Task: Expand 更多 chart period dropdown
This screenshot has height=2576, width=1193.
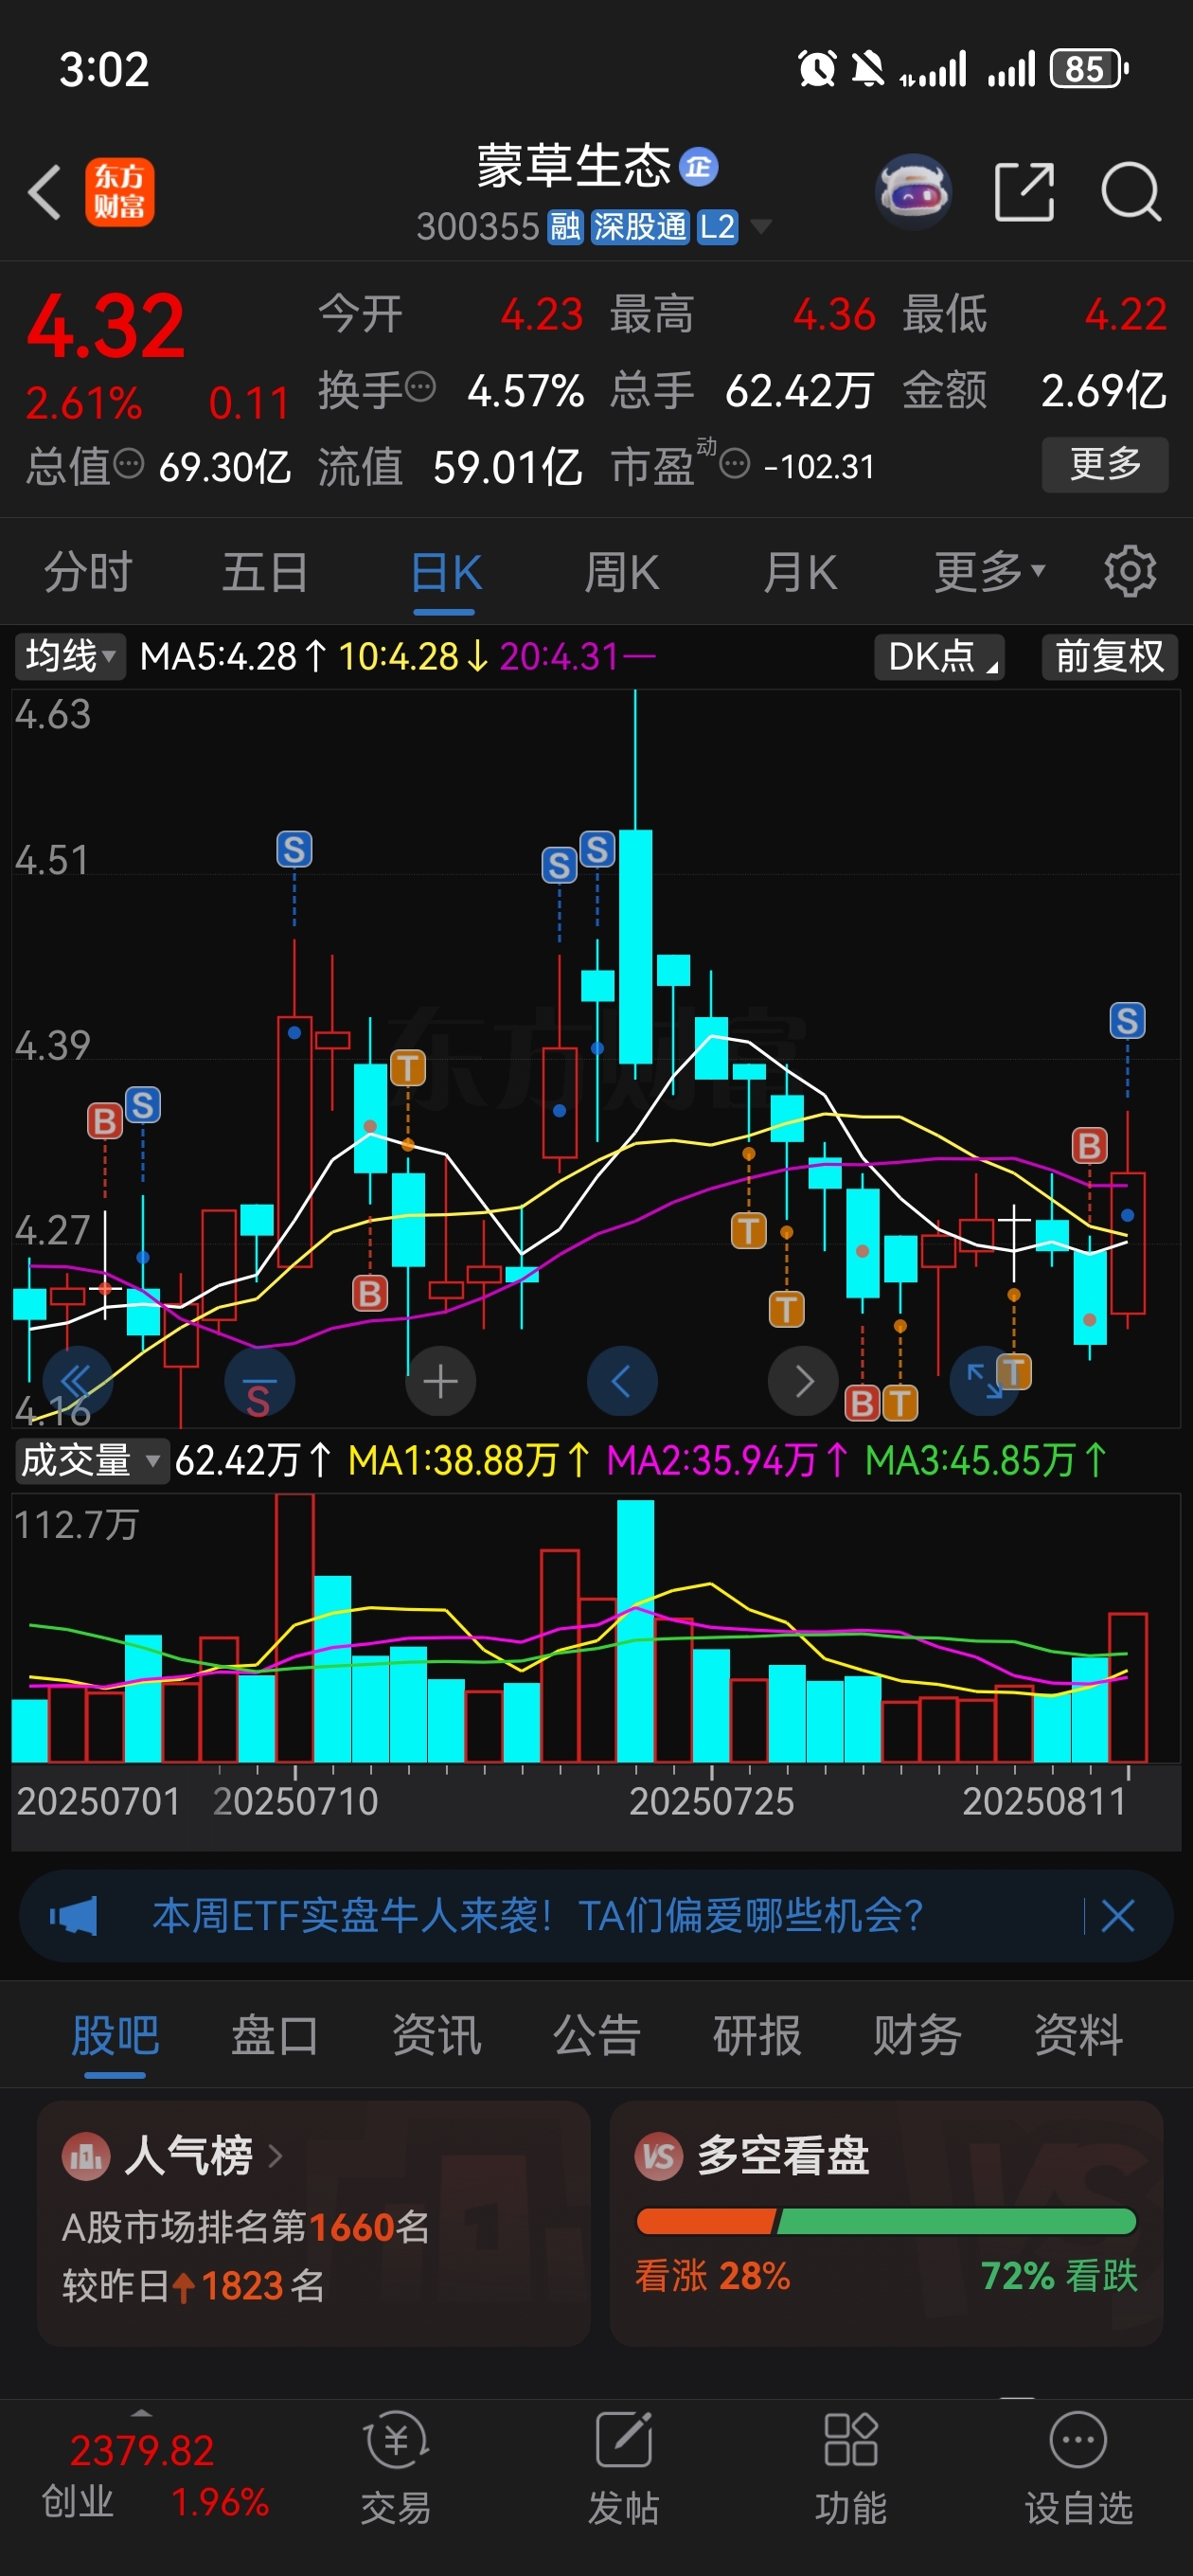Action: (990, 573)
